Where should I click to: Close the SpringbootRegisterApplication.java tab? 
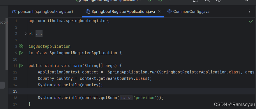[x=160, y=12]
